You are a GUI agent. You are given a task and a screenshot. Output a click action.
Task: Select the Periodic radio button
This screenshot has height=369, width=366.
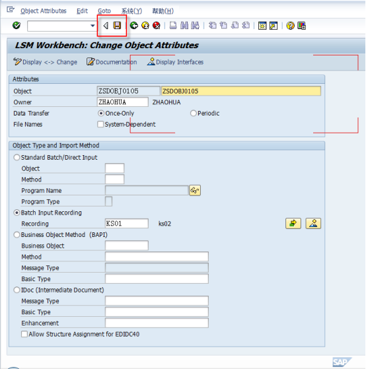pyautogui.click(x=193, y=113)
